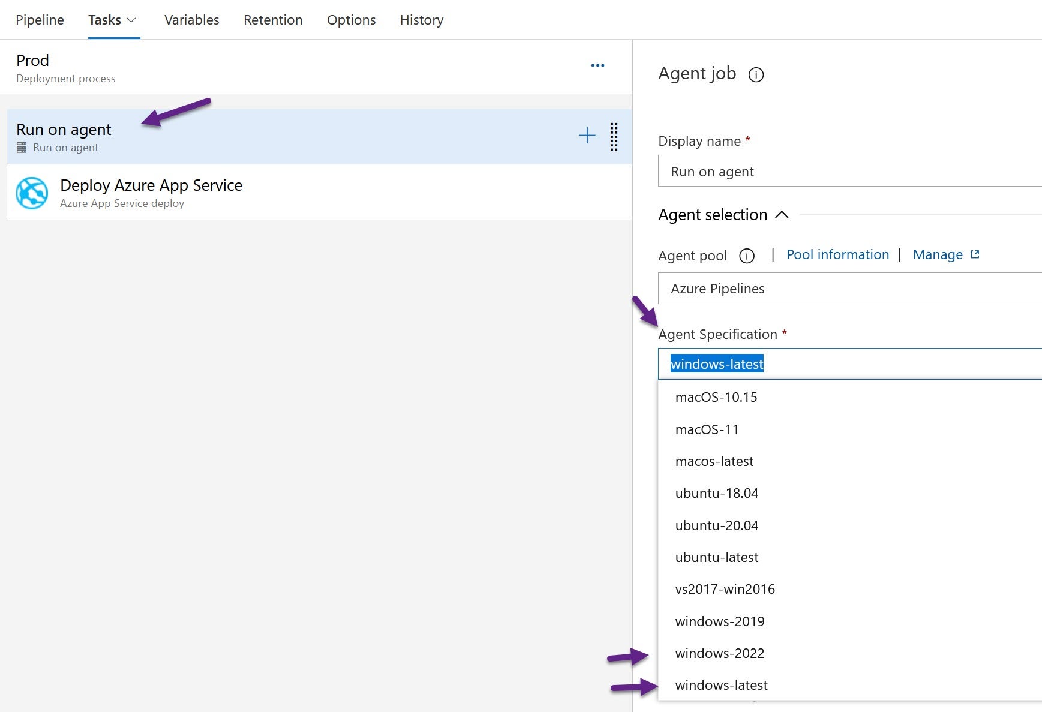
Task: Open the Prod deployment process ellipsis menu
Action: tap(597, 65)
